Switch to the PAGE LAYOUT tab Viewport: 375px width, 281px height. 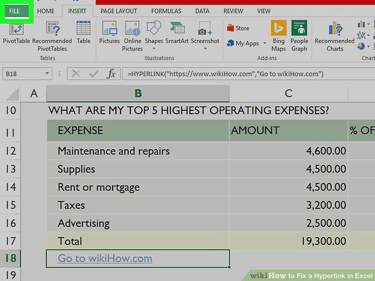(x=118, y=11)
